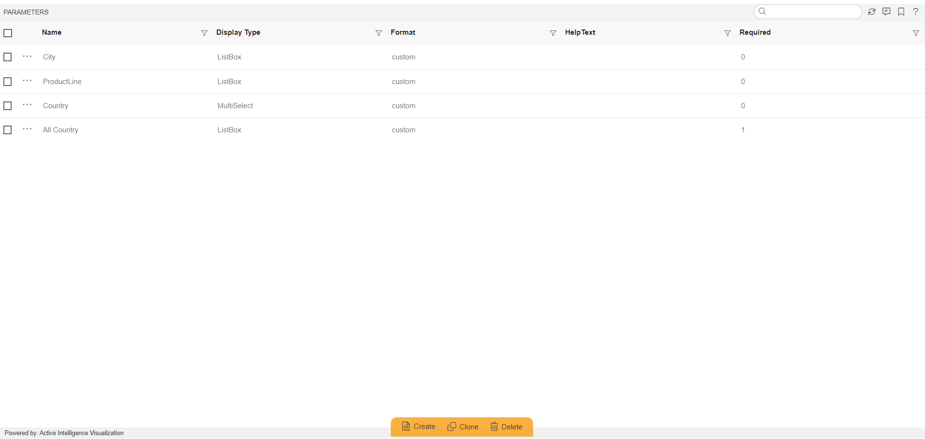
Task: Click Required value 0 for City
Action: 743,57
